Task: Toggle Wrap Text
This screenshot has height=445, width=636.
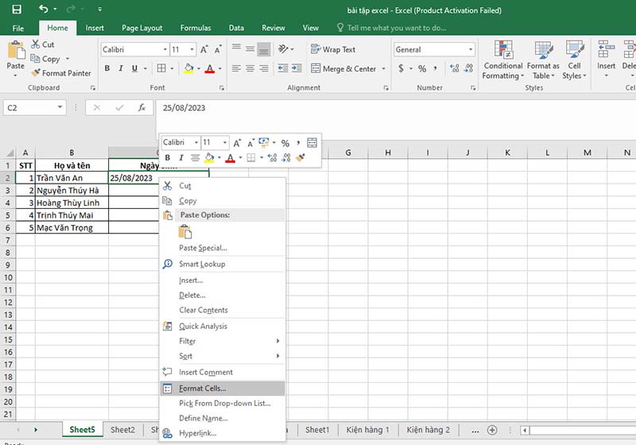Action: coord(333,49)
